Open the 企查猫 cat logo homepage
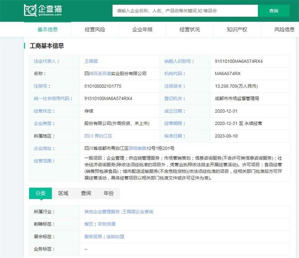Viewport: 299px width, 258px height. [x=43, y=10]
